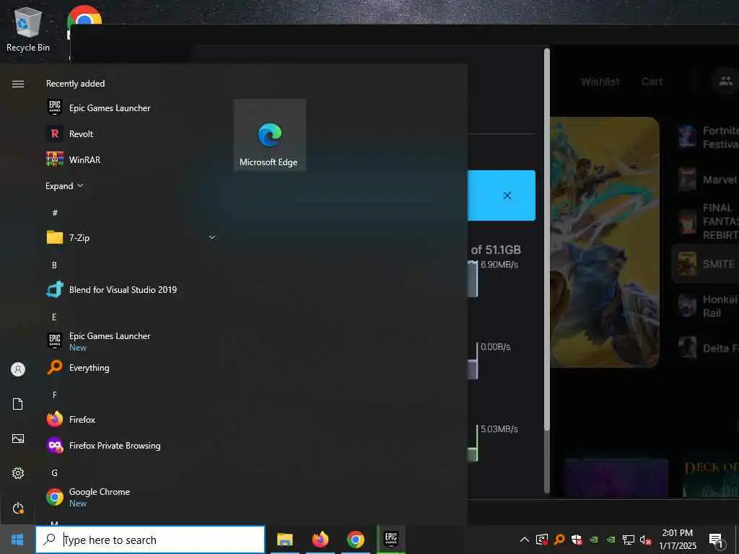Open Wishlist in Epic Games Launcher
Viewport: 739px width, 554px height.
click(x=600, y=82)
